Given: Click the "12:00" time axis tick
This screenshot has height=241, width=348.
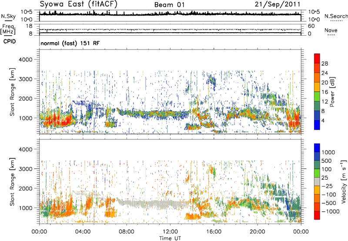Looking at the screenshot, I should [170, 232].
